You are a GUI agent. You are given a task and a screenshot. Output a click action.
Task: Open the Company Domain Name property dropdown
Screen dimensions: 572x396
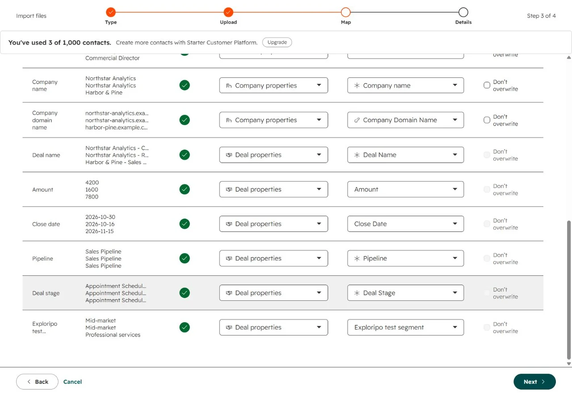tap(405, 120)
